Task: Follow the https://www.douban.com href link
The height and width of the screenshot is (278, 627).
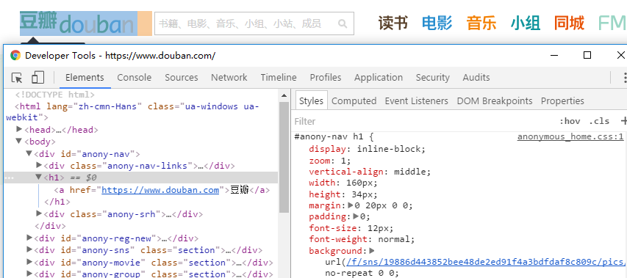Action: click(160, 190)
